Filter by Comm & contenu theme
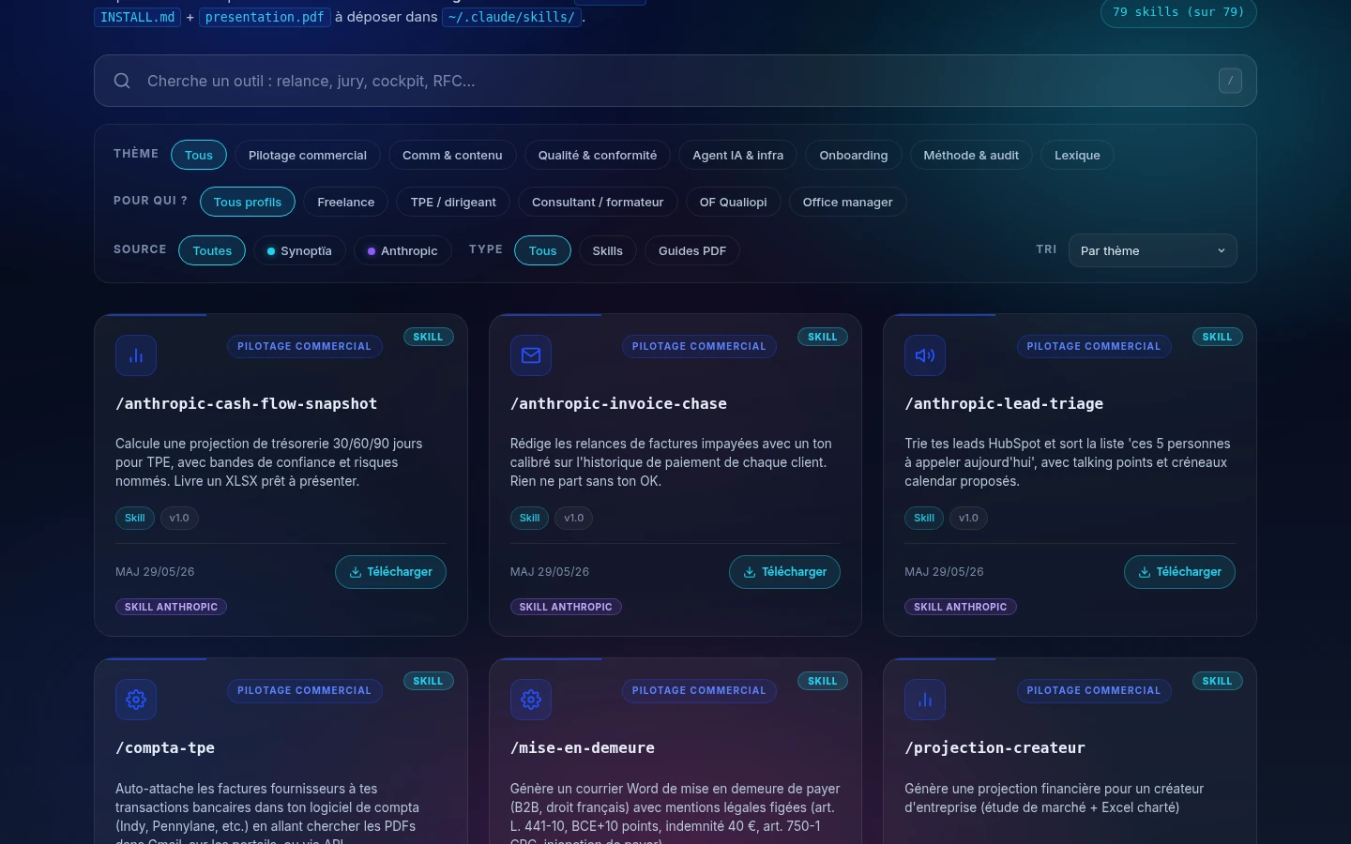1351x844 pixels. coord(452,155)
